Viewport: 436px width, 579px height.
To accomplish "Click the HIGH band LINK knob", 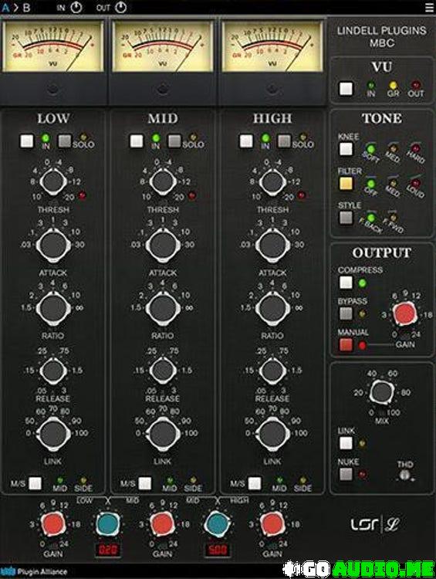I will (272, 434).
